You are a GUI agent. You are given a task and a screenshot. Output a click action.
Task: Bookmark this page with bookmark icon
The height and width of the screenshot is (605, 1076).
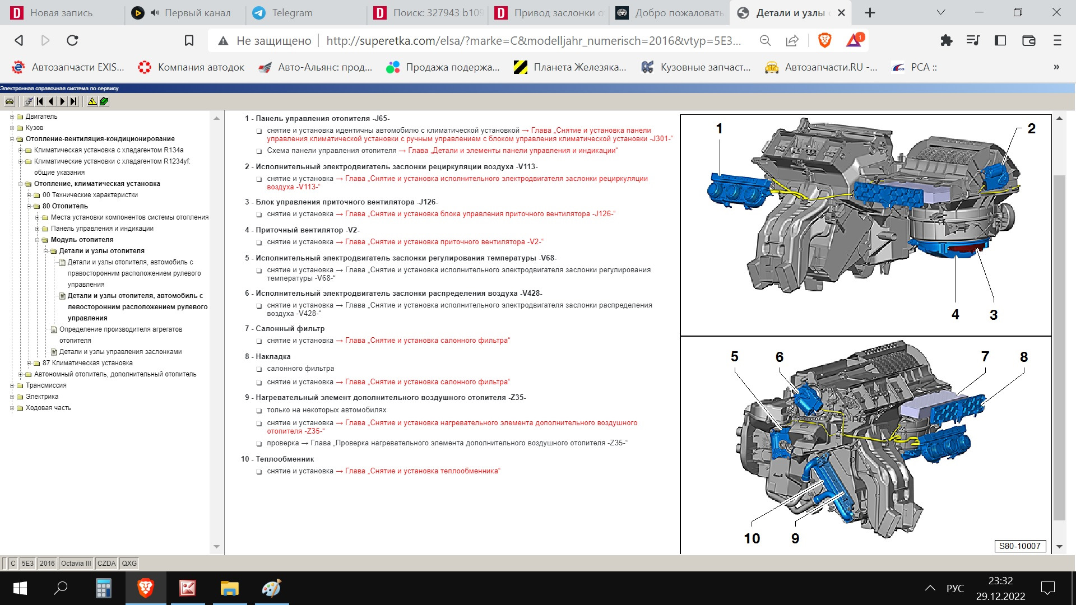click(x=189, y=40)
